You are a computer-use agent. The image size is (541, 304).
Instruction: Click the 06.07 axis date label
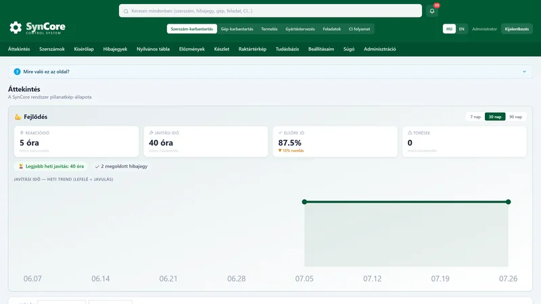(x=32, y=278)
